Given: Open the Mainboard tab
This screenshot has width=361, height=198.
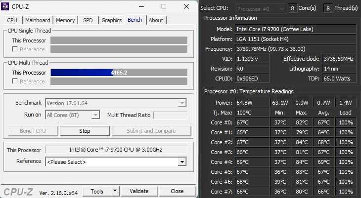Looking at the screenshot, I should point(38,20).
